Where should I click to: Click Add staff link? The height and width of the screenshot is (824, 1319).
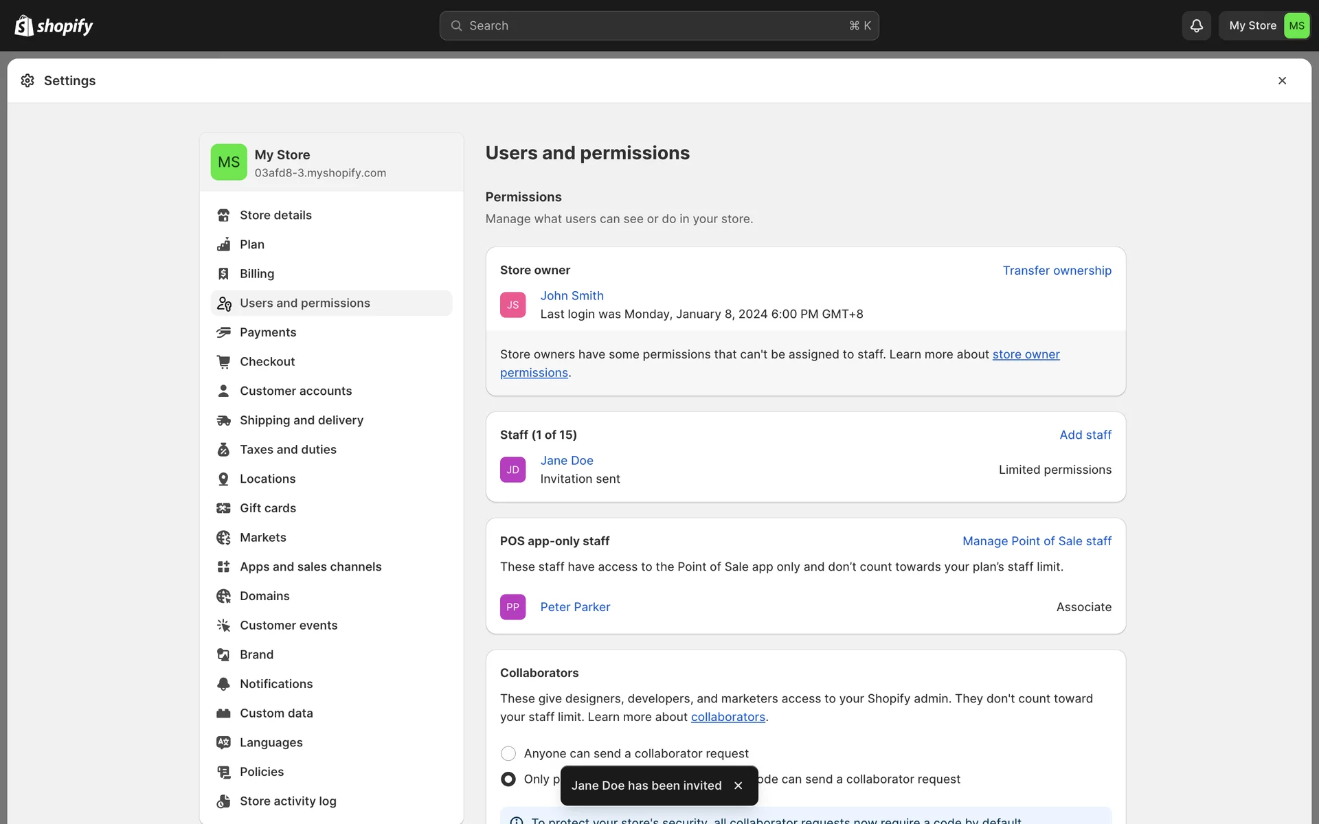coord(1085,435)
